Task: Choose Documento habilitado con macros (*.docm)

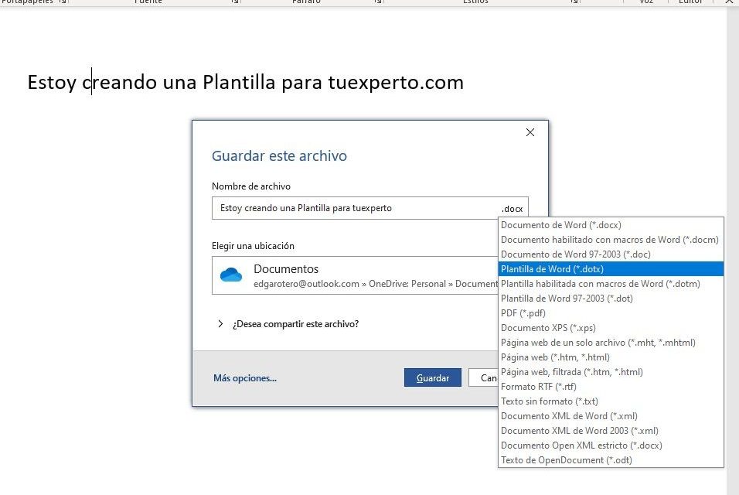Action: pos(609,240)
